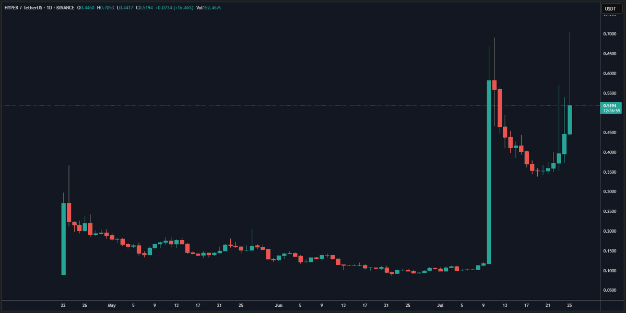Click the Jun label on time axis
Viewport: 626px width, 313px height.
pyautogui.click(x=279, y=306)
